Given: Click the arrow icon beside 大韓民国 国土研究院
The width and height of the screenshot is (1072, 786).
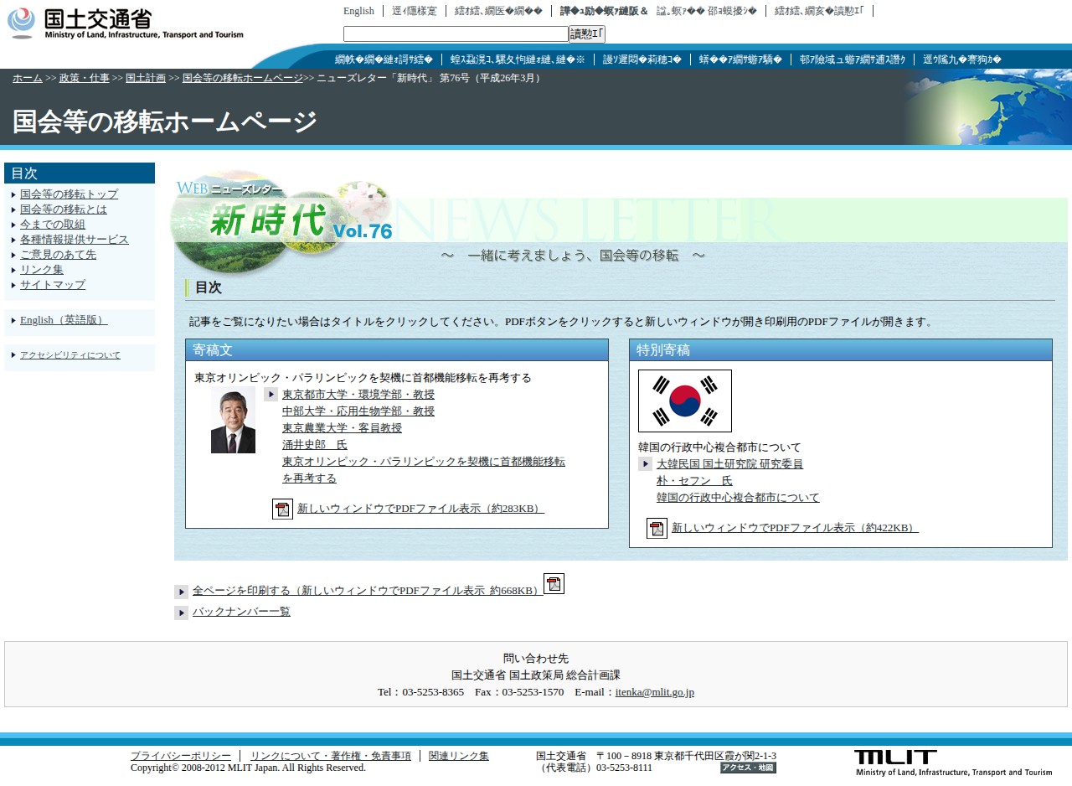Looking at the screenshot, I should coord(645,464).
